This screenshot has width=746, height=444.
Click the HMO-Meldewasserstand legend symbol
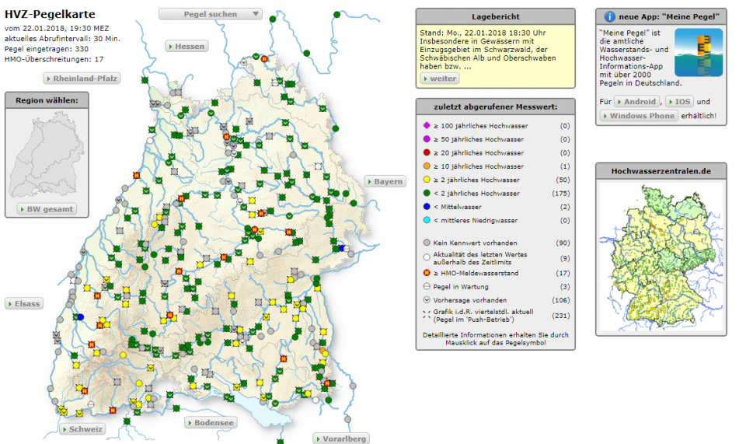[x=427, y=273]
